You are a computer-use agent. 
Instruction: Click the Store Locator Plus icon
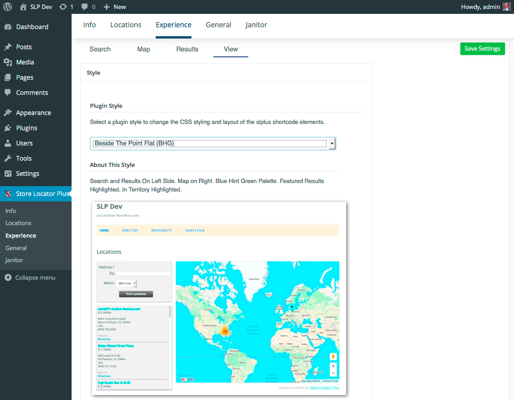(x=8, y=194)
